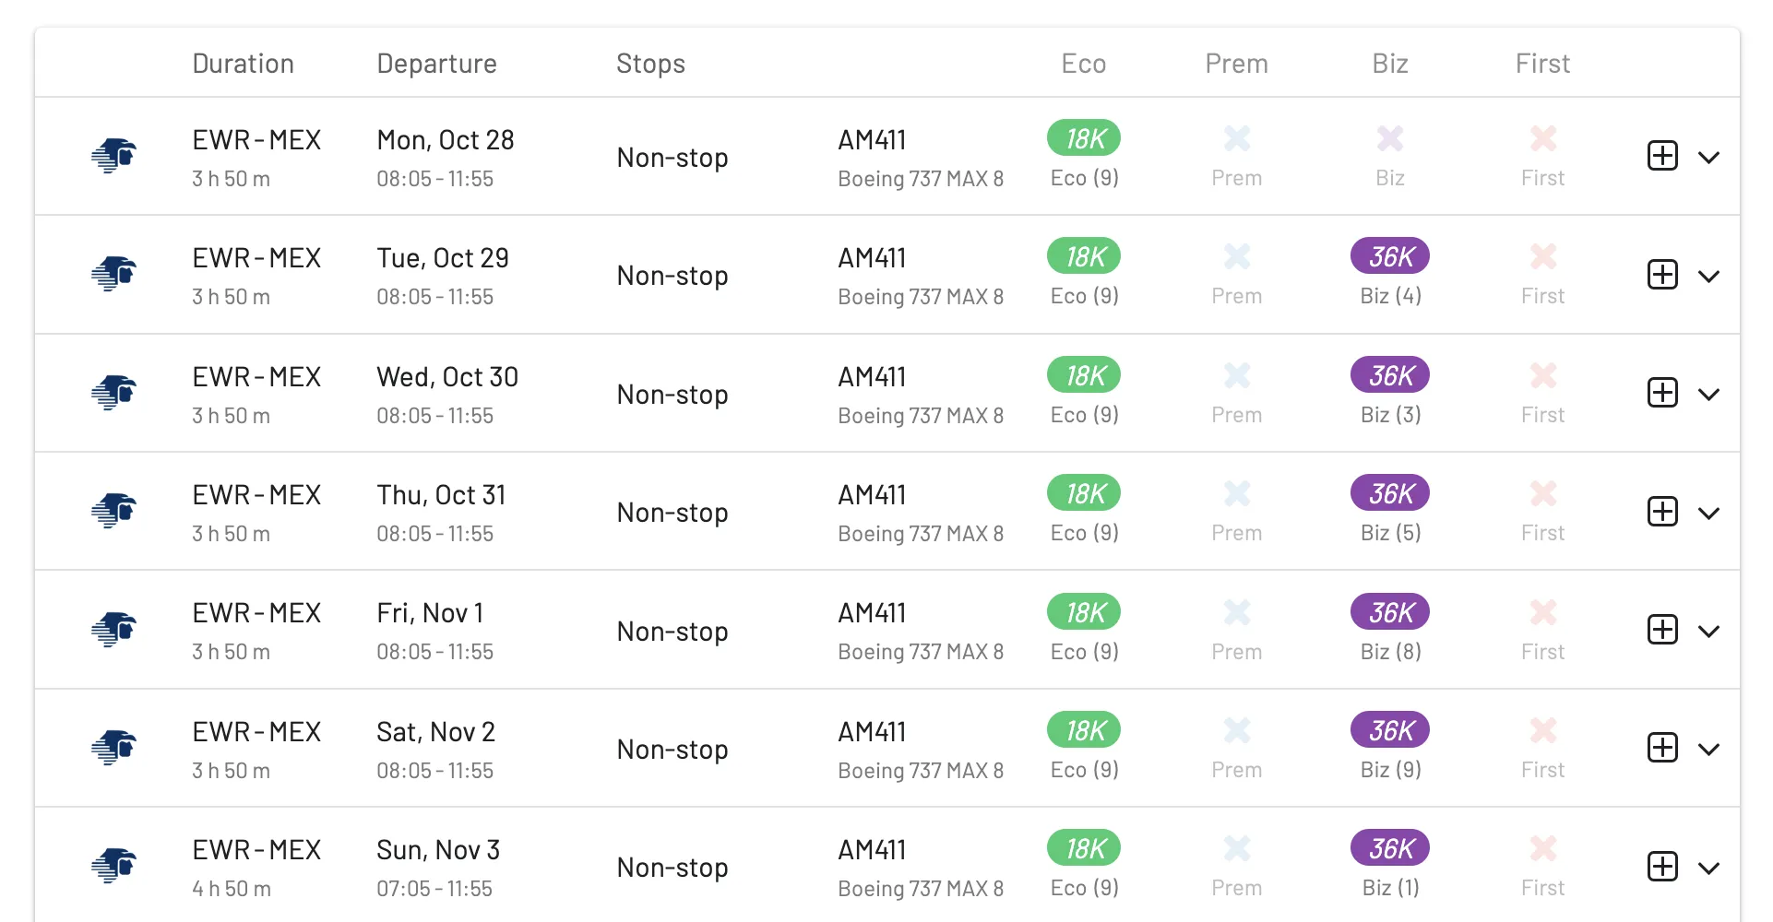Sort by the Departure column header
This screenshot has height=922, width=1773.
(437, 64)
